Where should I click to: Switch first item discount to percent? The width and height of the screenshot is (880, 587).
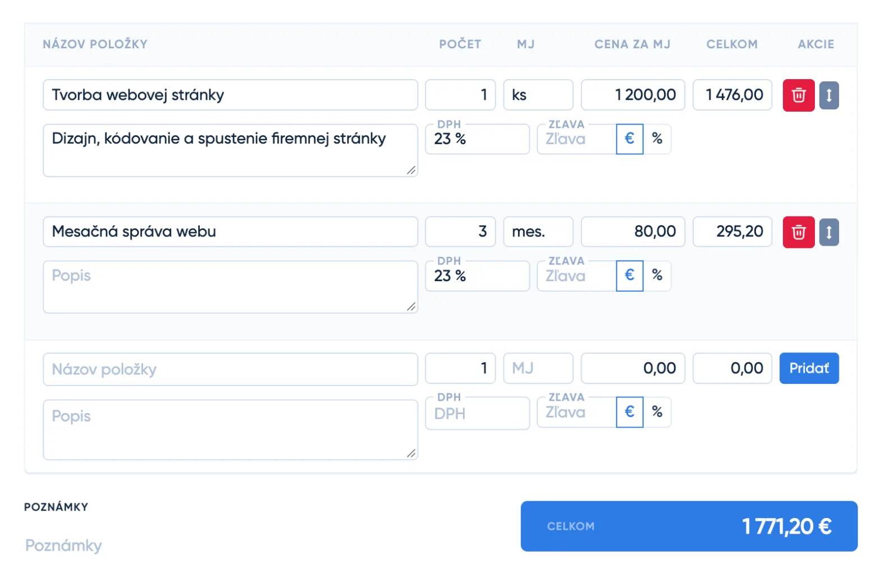pyautogui.click(x=657, y=139)
